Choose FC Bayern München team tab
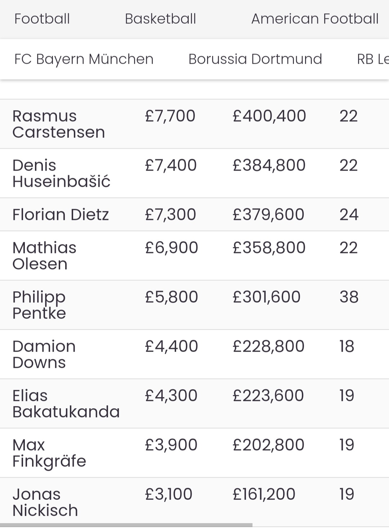Viewport: 389px width, 531px height. pyautogui.click(x=84, y=59)
